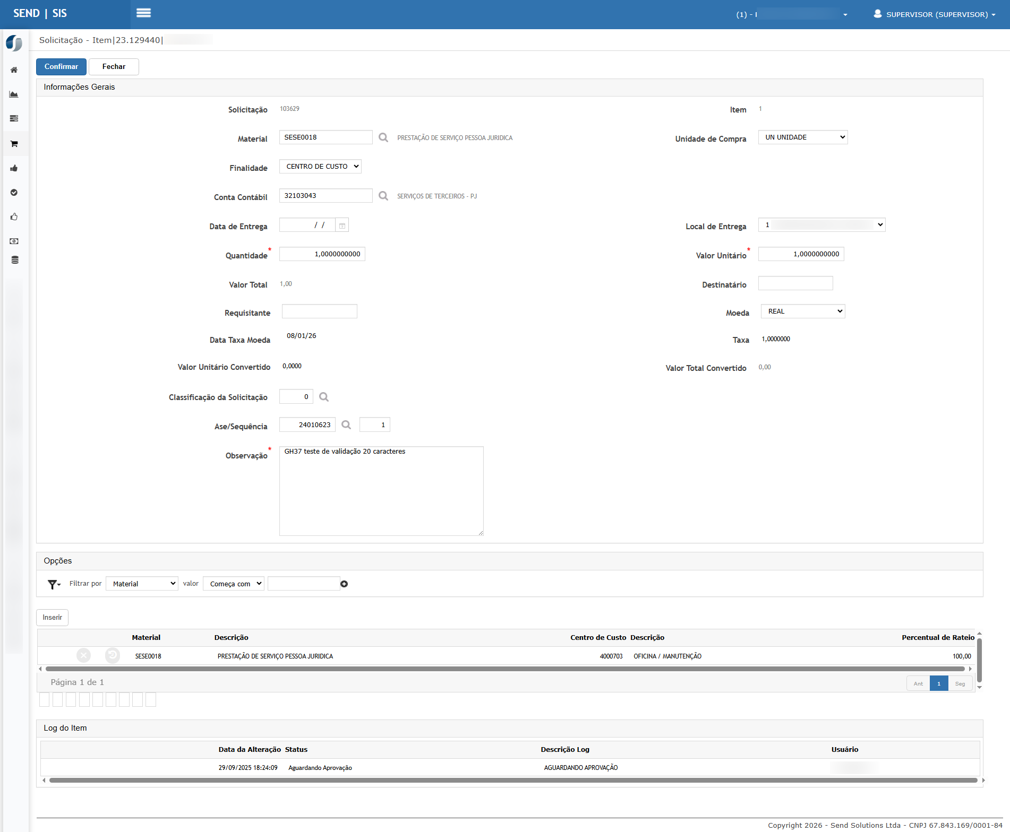
Task: Expand the Moeda currency dropdown
Action: tap(802, 311)
